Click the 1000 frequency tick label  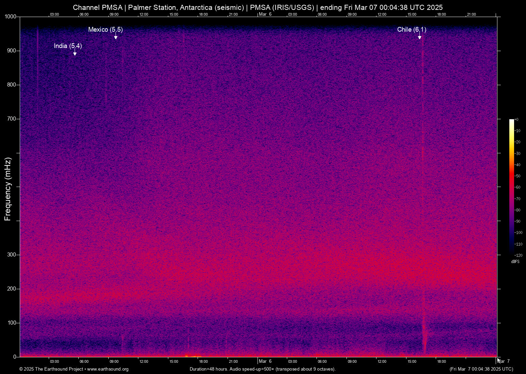point(10,16)
